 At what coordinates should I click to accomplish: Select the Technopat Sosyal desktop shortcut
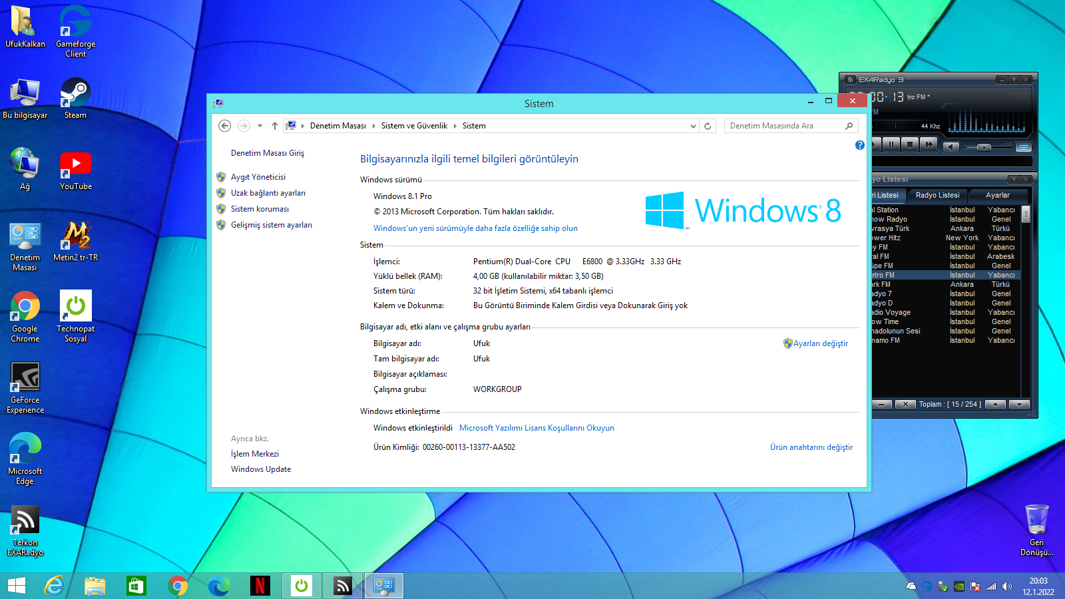point(75,317)
